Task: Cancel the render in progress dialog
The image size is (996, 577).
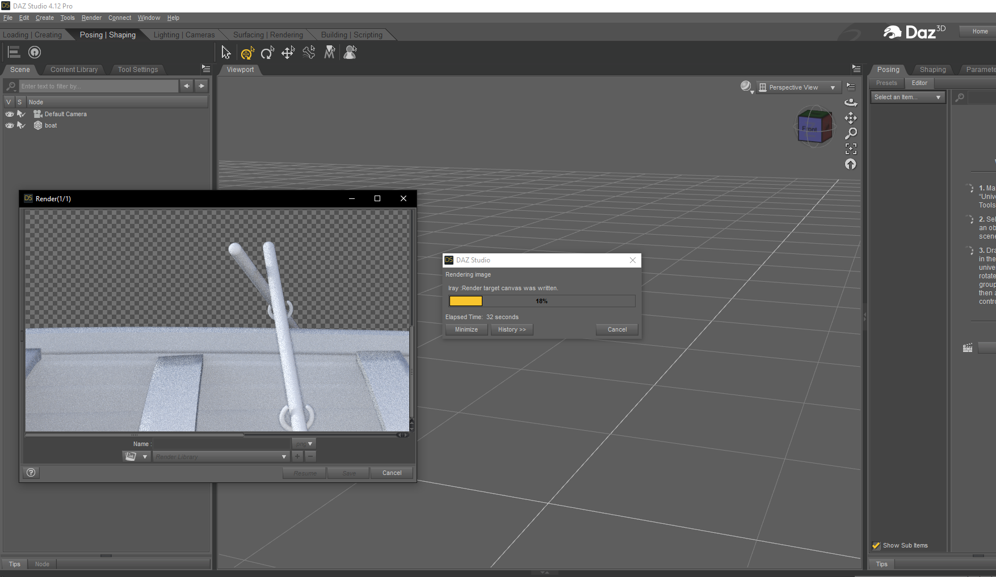Action: tap(617, 330)
